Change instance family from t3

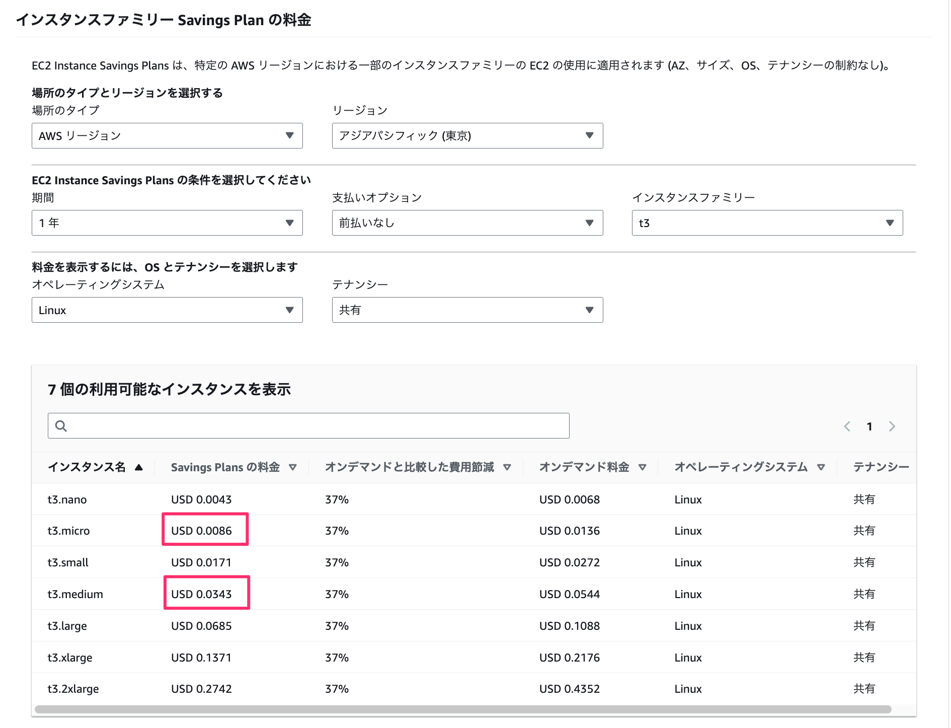pyautogui.click(x=767, y=223)
